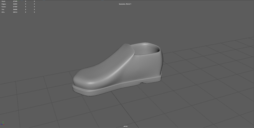Viewport: 254px width, 128px height.
Task: Click the Faces count 27360
Action: (15, 7)
